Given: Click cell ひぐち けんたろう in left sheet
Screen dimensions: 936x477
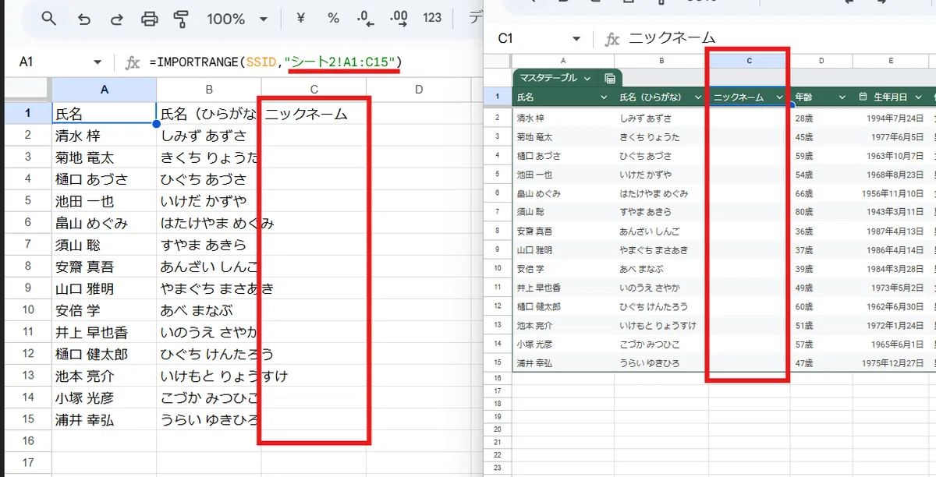Looking at the screenshot, I should click(x=209, y=354).
